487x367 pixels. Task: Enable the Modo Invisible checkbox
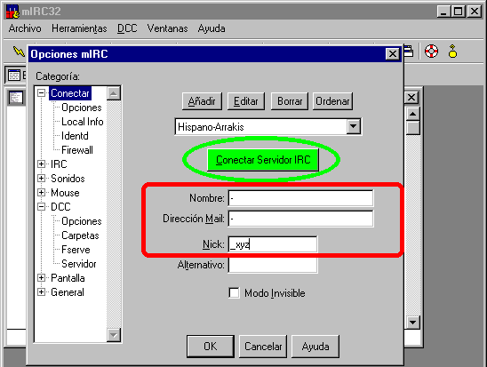[234, 292]
